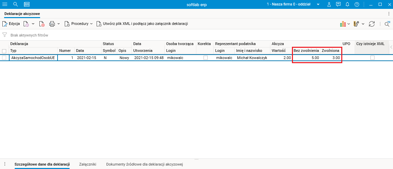Click the filter funnel icon
Image resolution: width=393 pixels, height=169 pixels.
point(4,35)
